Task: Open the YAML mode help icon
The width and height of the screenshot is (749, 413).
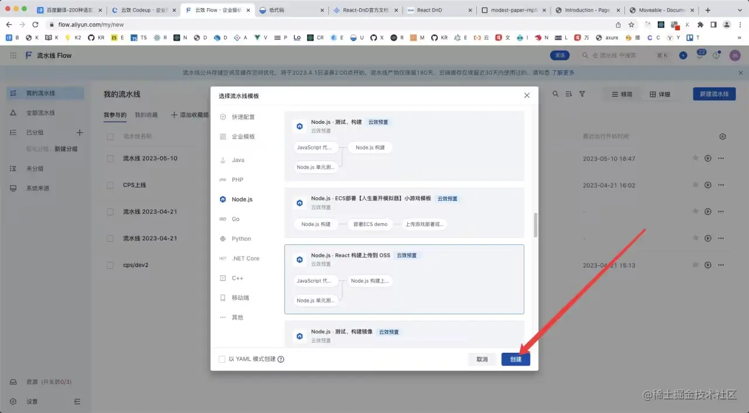Action: click(281, 359)
